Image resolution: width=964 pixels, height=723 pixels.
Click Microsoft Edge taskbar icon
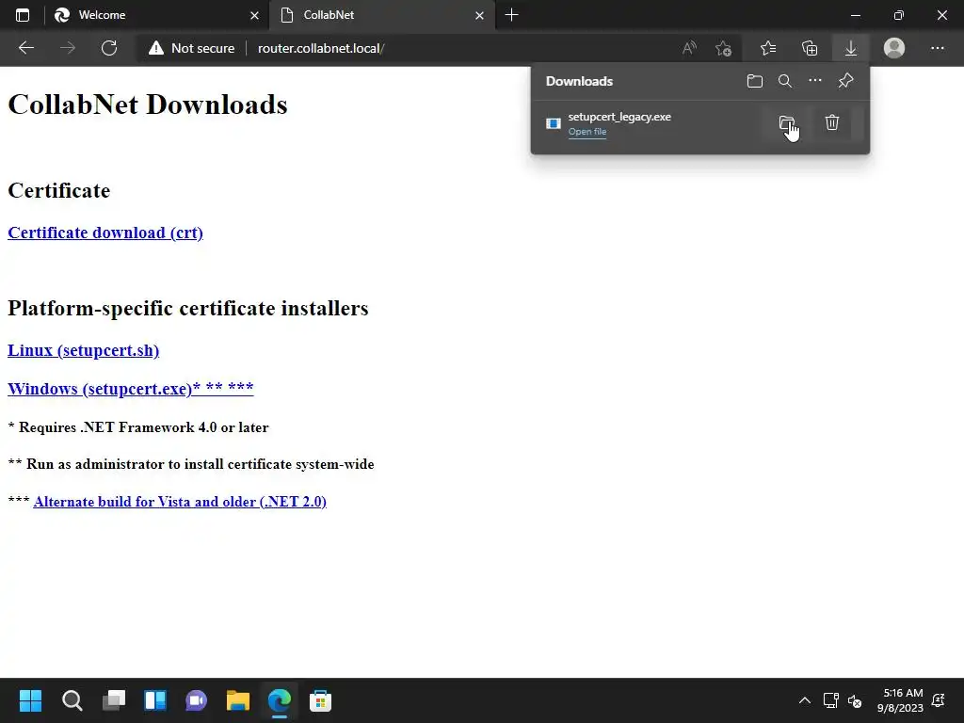coord(280,700)
